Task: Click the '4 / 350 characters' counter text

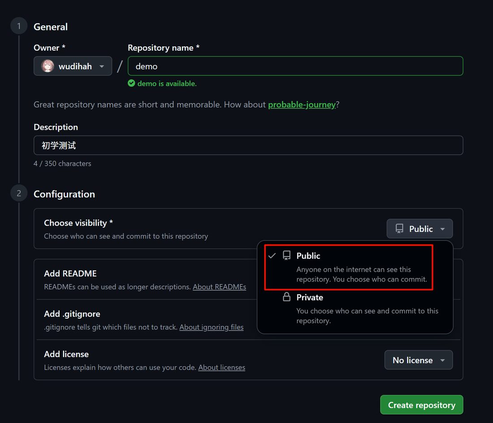Action: (62, 163)
